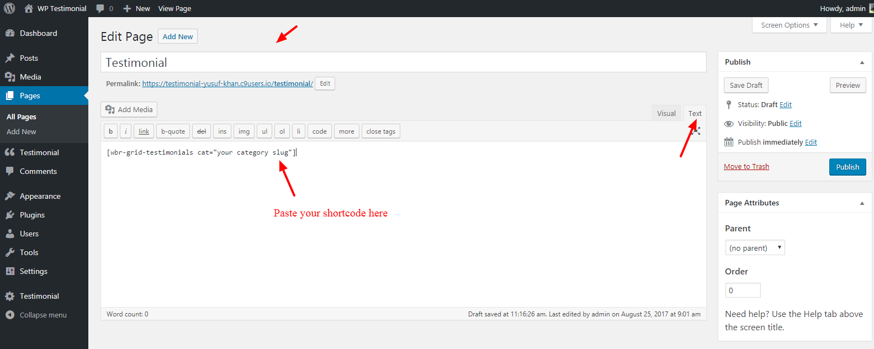The height and width of the screenshot is (349, 874).
Task: Click the Word count: 0 status text
Action: 128,314
